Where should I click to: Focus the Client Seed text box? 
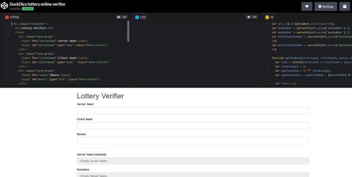tap(192, 126)
